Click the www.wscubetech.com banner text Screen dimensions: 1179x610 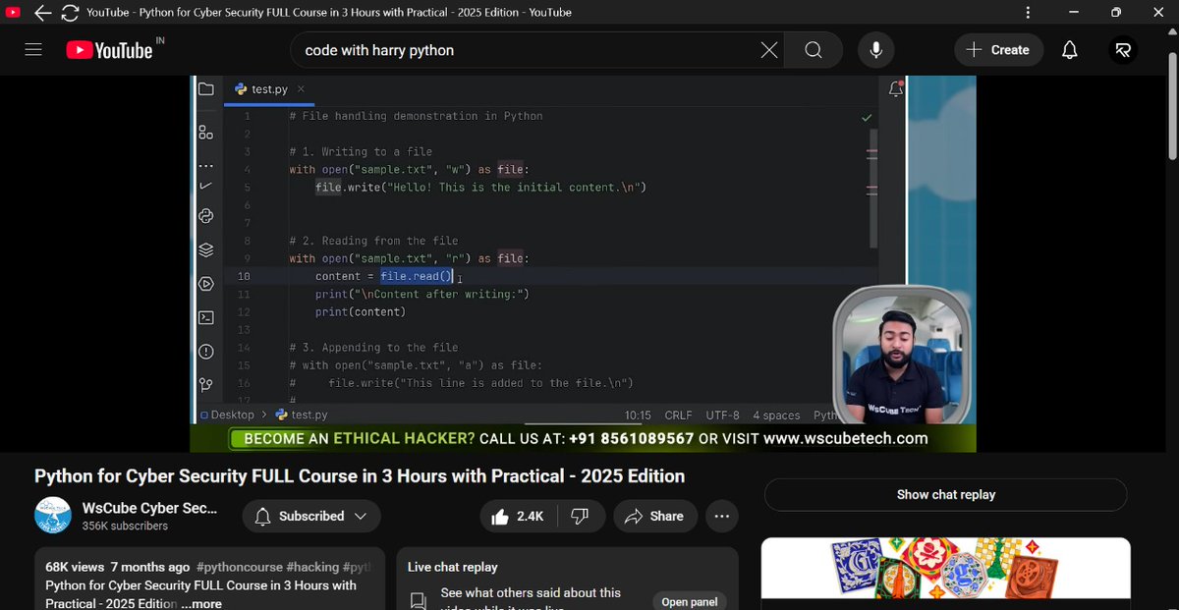pos(845,438)
